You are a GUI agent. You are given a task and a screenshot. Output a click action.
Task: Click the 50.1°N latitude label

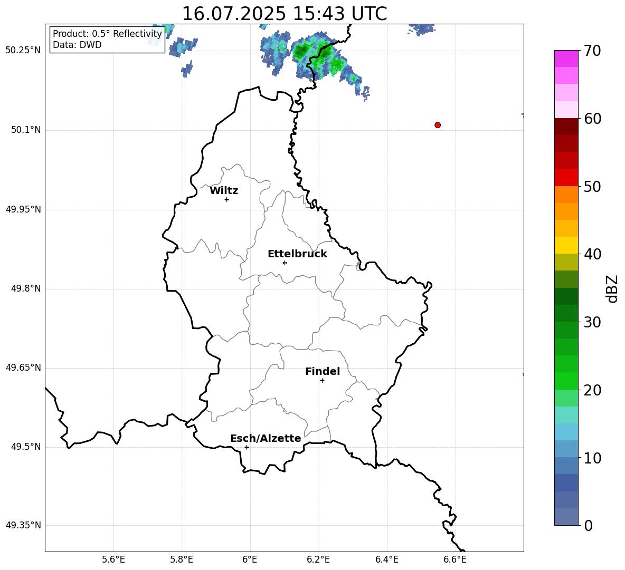coord(26,130)
